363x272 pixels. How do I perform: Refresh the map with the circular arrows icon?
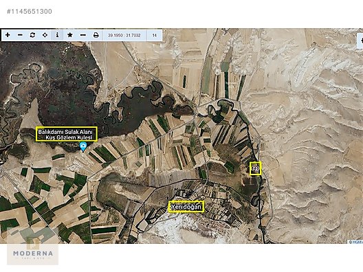32,35
